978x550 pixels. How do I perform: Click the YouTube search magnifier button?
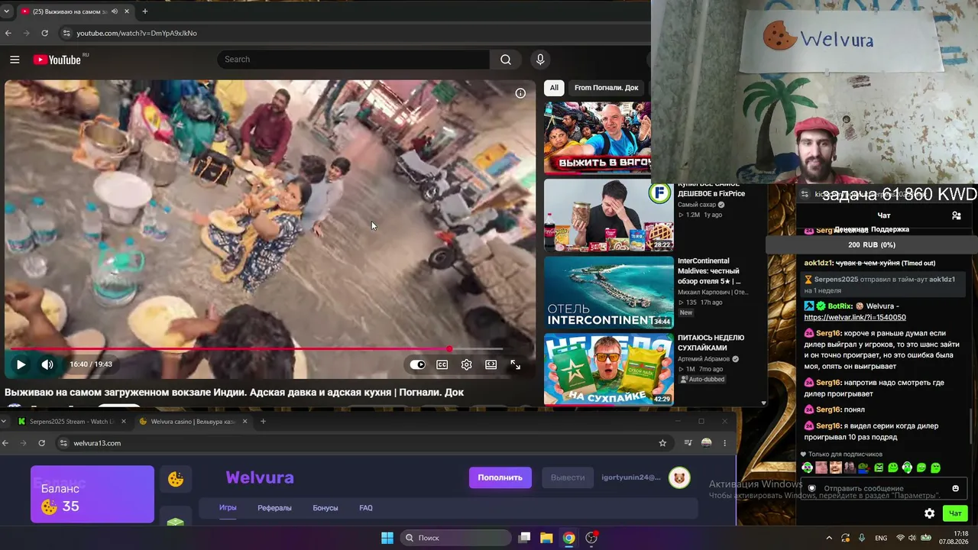coord(506,60)
